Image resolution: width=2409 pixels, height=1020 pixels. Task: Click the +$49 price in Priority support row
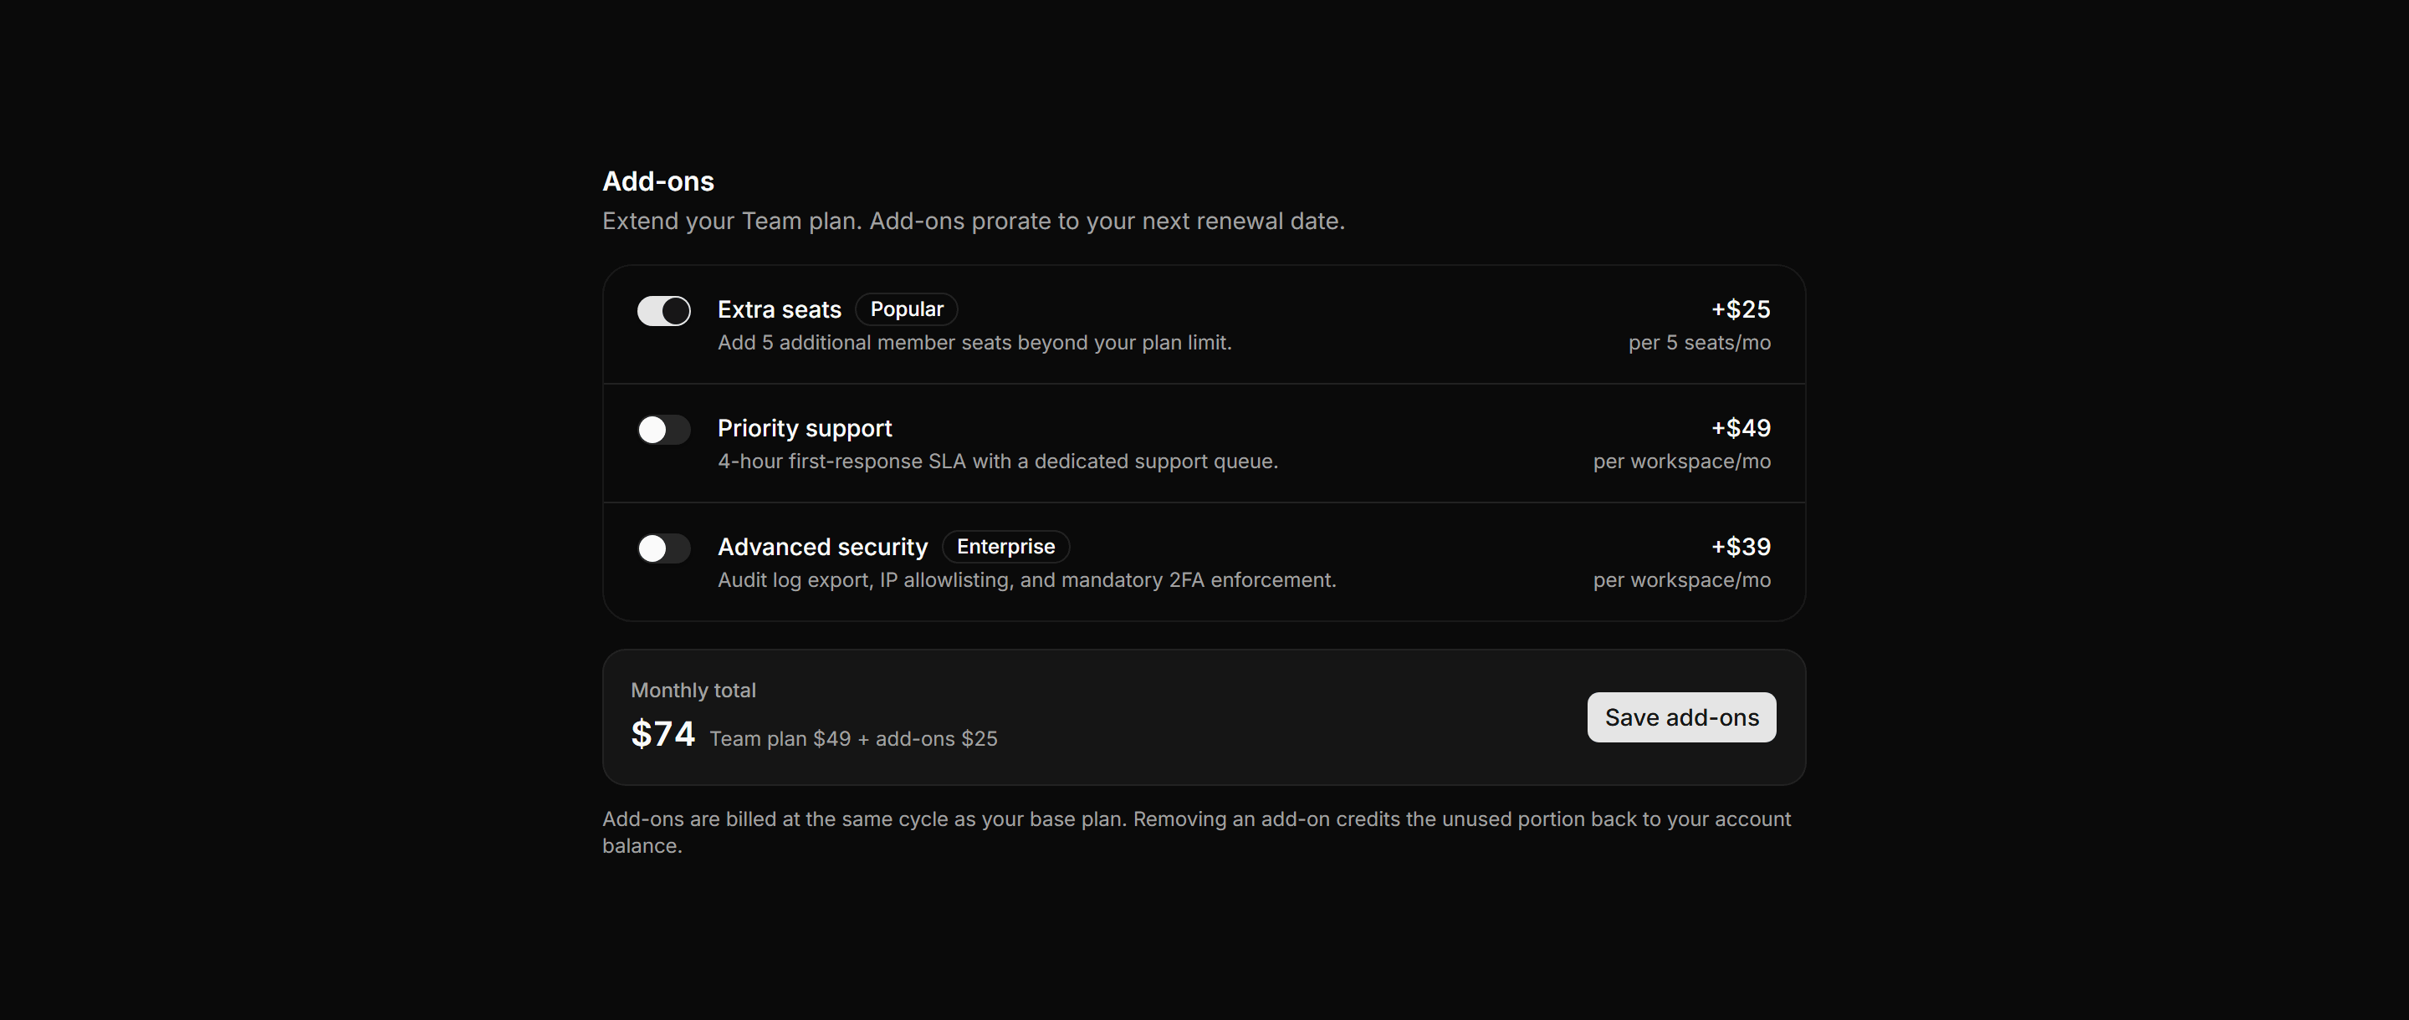click(x=1741, y=428)
